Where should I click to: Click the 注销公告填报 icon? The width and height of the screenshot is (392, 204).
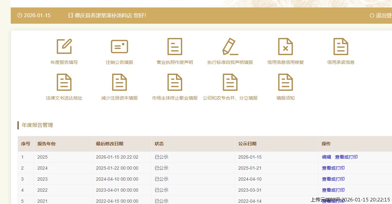(x=119, y=47)
